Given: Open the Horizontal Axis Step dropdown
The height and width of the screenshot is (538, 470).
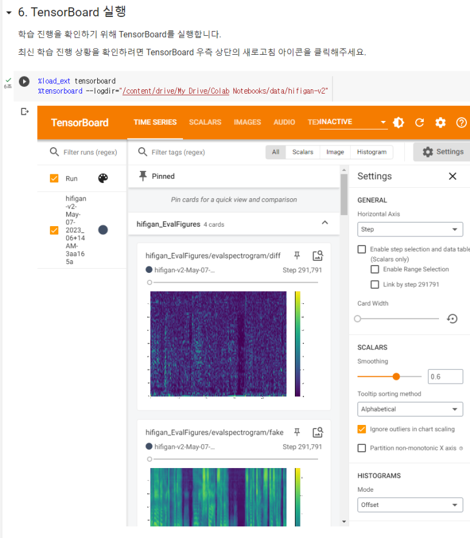Looking at the screenshot, I should (410, 229).
